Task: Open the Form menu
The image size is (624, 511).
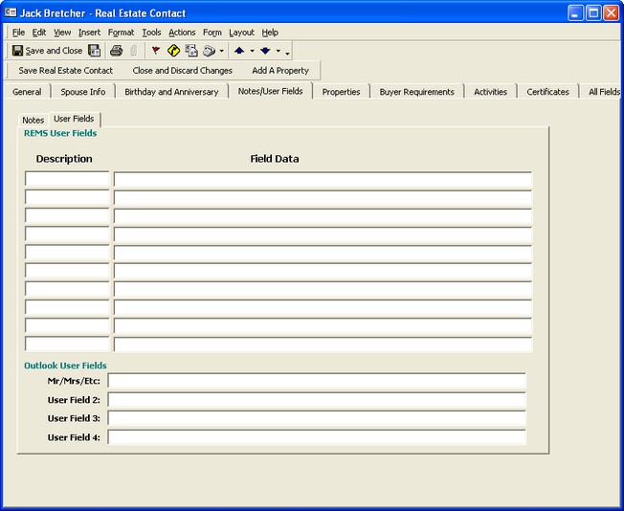Action: click(212, 33)
